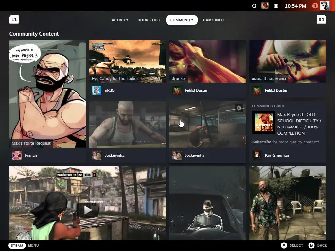The height and width of the screenshot is (251, 335).
Task: Select the Community tab
Action: coord(182,20)
